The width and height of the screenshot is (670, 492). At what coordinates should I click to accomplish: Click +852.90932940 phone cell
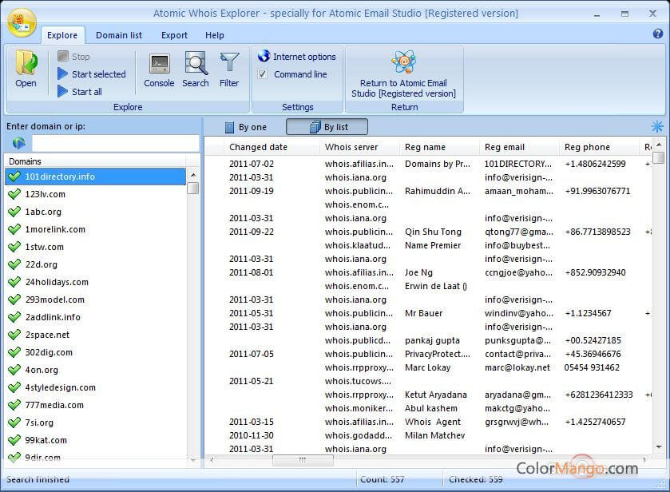[x=595, y=272]
